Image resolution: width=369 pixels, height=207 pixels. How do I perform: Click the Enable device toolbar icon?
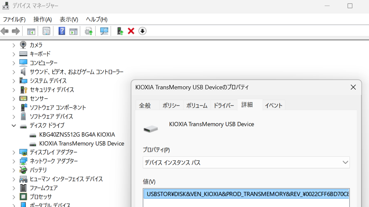120,31
